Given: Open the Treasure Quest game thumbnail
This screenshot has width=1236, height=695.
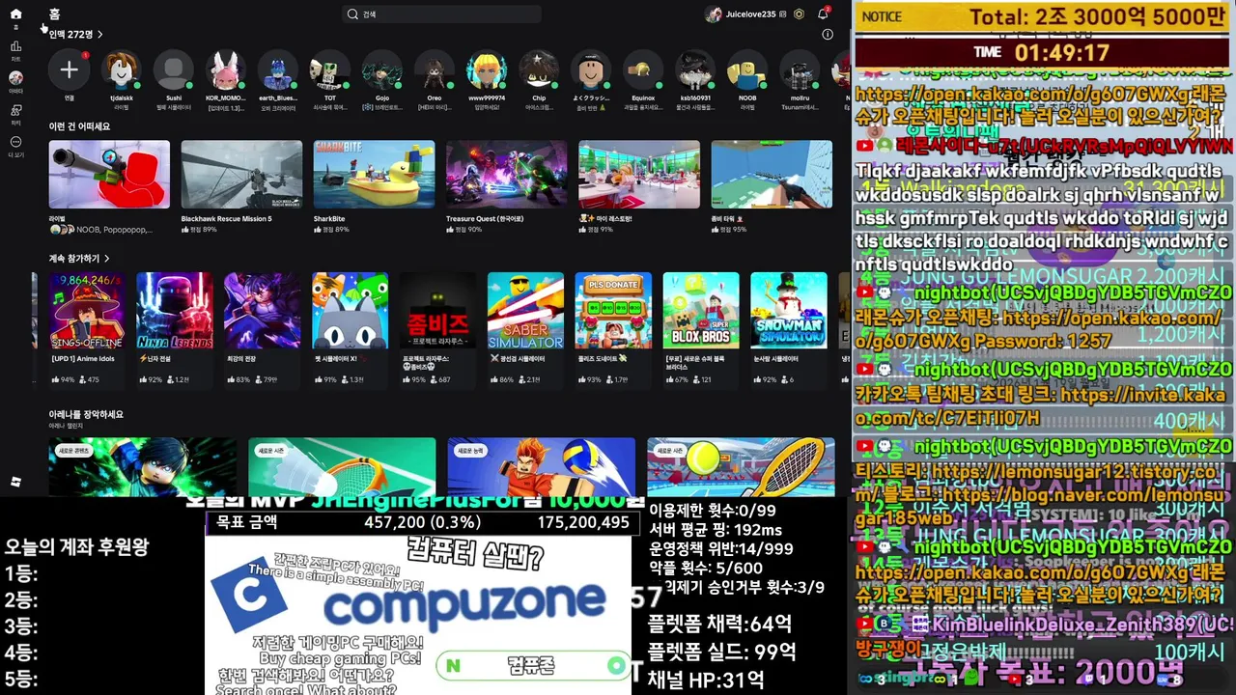Looking at the screenshot, I should tap(506, 175).
